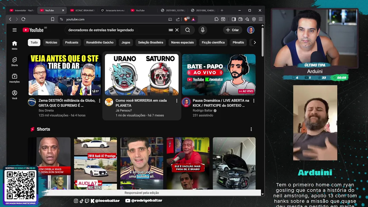Open the 'jogar uma bolinha' short

pyautogui.click(x=142, y=163)
